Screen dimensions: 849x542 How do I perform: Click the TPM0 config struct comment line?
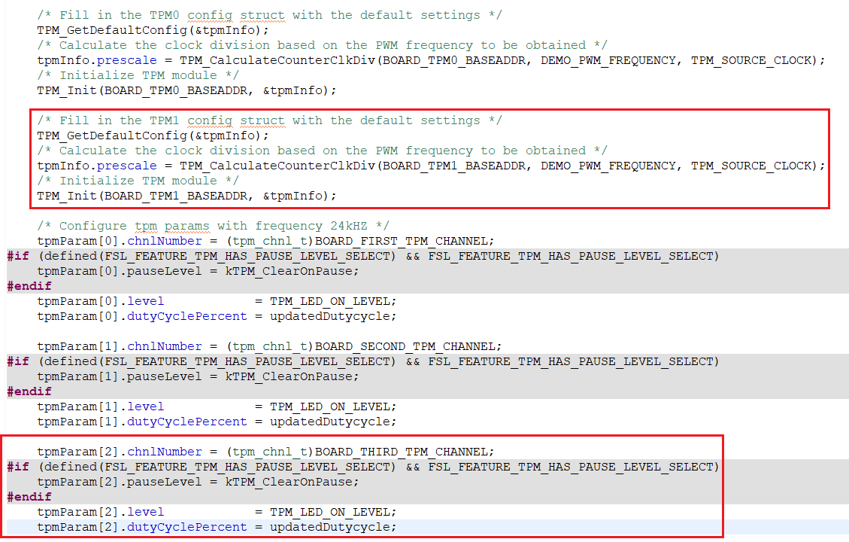(x=269, y=15)
